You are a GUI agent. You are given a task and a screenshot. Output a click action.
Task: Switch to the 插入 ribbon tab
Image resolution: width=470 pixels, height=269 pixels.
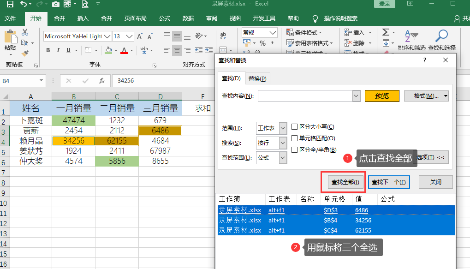83,18
